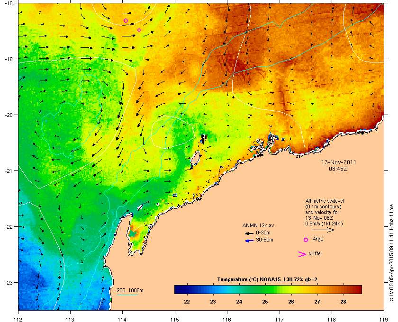Click the green colorbar section above the 25 label

coord(265,289)
